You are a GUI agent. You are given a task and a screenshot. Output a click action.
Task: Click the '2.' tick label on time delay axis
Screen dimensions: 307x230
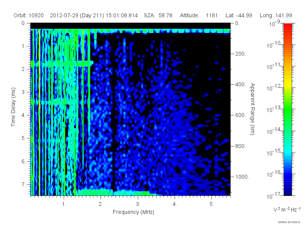(x=24, y=69)
